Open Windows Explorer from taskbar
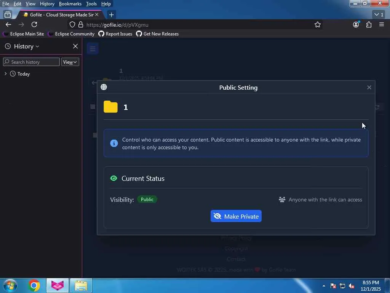Viewport: 390px width, 293px height. 81,285
